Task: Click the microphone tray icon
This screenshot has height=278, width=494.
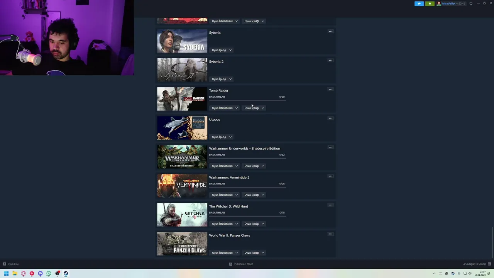Action: point(459,273)
